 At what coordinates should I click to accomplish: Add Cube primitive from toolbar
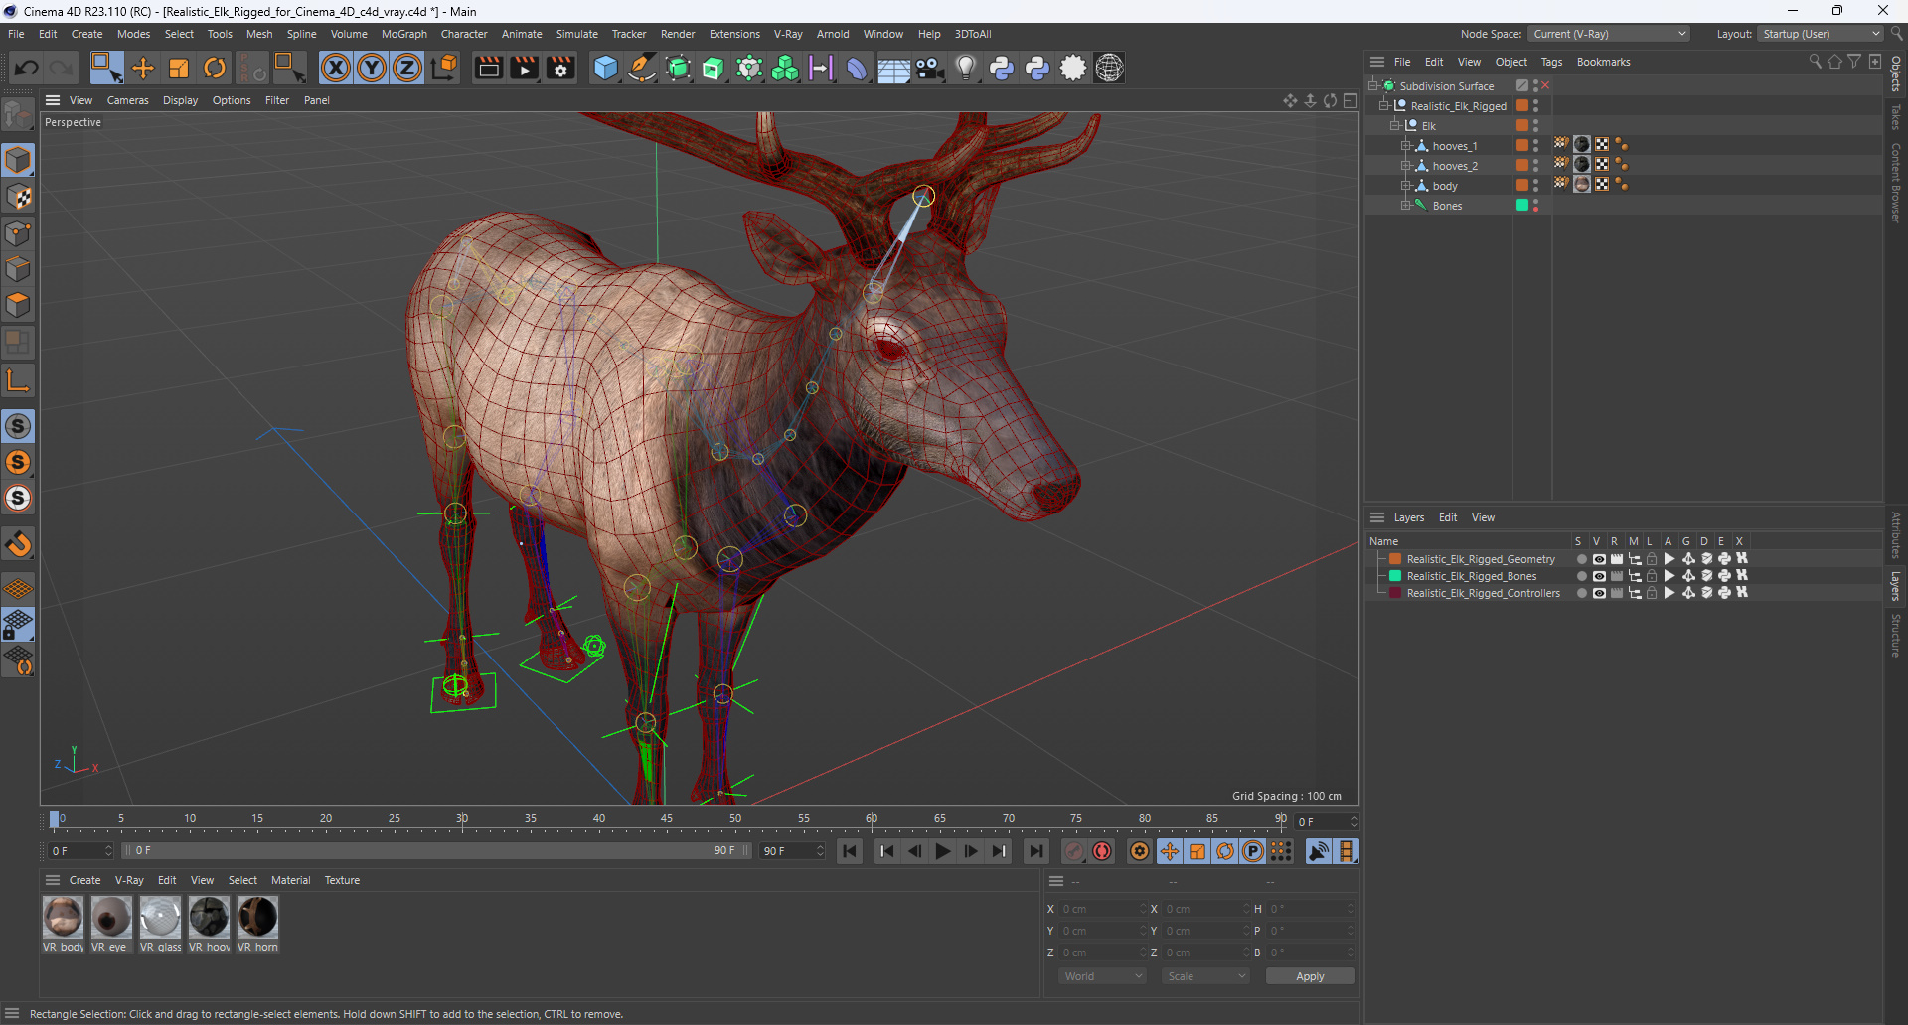605,68
